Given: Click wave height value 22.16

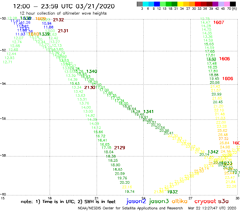Looking at the screenshot, I should (127, 187).
